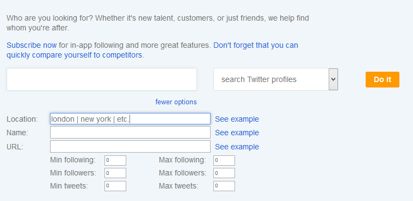Select the Min following number box
This screenshot has height=201, width=413.
coord(115,160)
